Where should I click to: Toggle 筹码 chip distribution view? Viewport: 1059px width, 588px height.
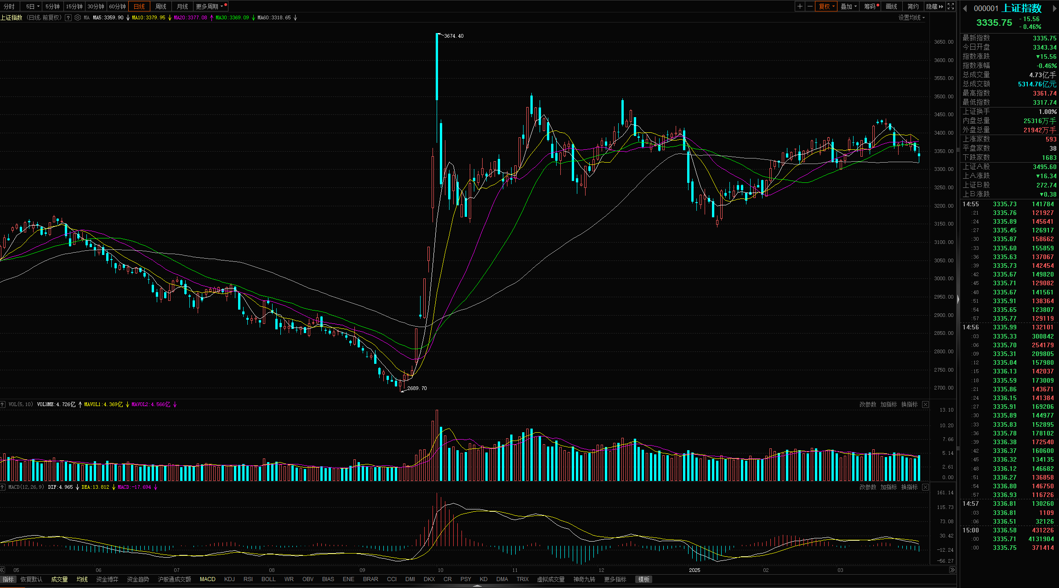[870, 6]
